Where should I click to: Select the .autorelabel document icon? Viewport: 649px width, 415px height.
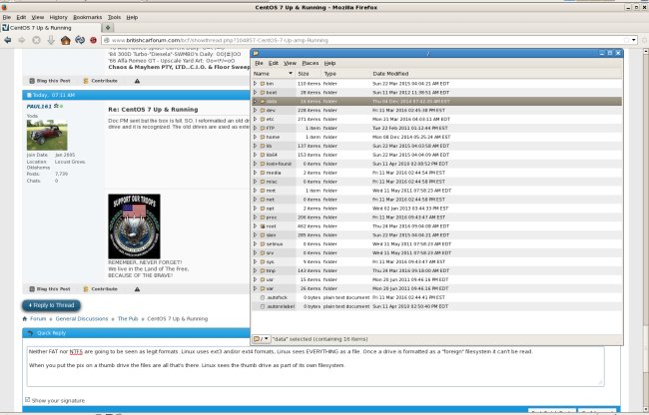263,306
